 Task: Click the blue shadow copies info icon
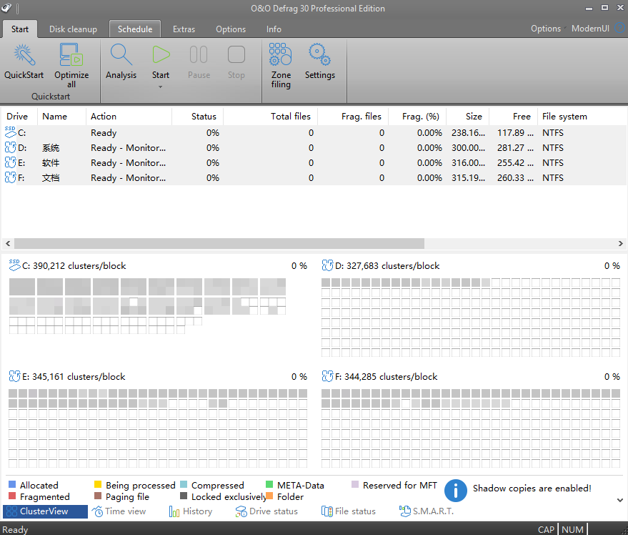tap(455, 491)
